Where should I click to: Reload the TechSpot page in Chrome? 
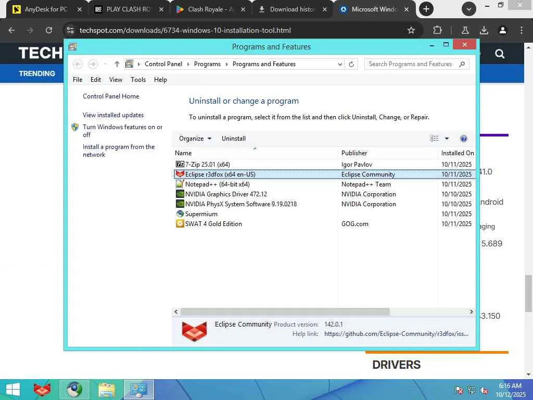click(x=49, y=30)
